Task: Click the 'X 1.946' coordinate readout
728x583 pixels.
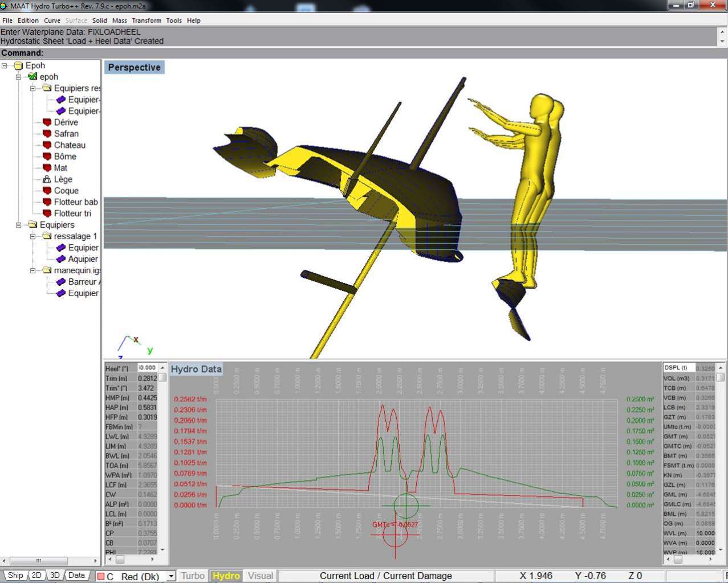Action: pyautogui.click(x=536, y=576)
